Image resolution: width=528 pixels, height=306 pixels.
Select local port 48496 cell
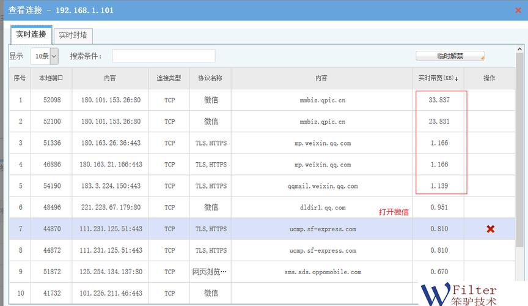pyautogui.click(x=52, y=207)
